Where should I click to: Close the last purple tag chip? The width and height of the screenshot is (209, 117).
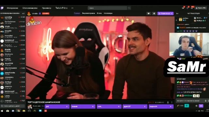point(170,107)
